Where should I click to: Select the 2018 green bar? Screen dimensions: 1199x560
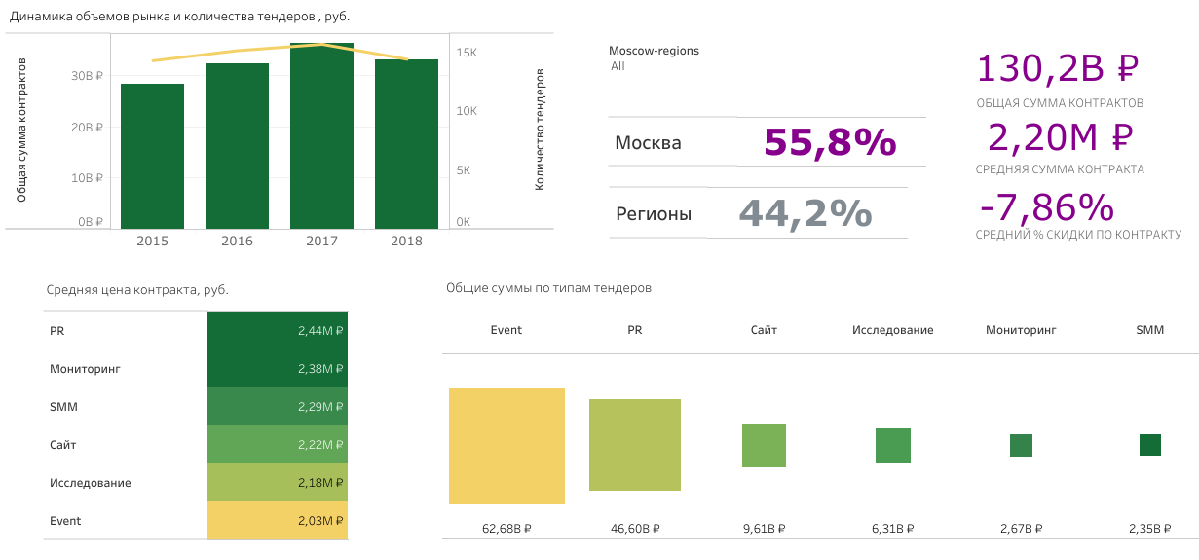(x=406, y=143)
